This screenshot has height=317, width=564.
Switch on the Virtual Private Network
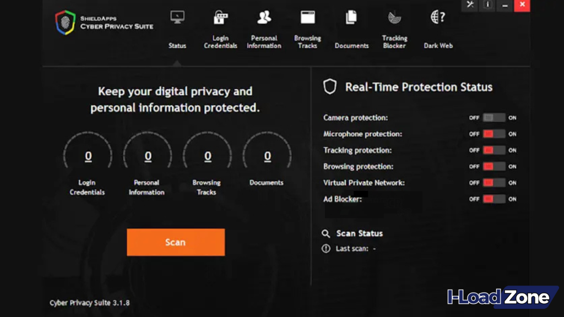tap(494, 183)
